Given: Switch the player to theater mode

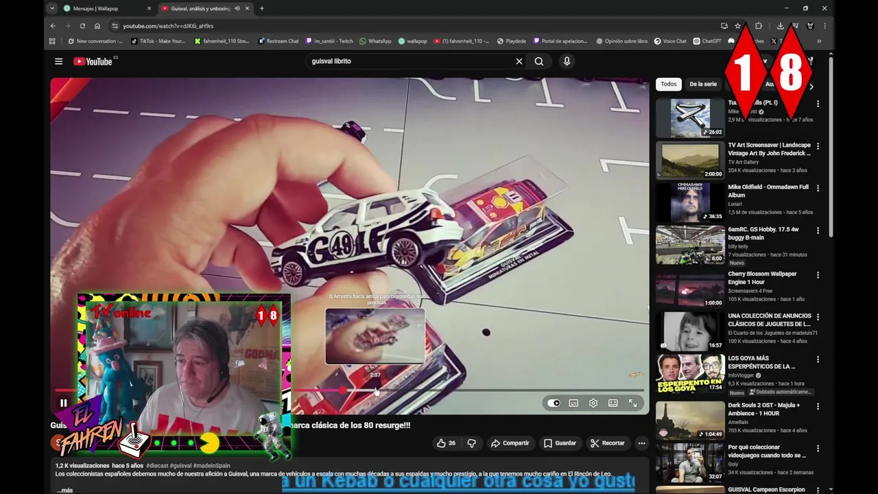Looking at the screenshot, I should coord(613,403).
